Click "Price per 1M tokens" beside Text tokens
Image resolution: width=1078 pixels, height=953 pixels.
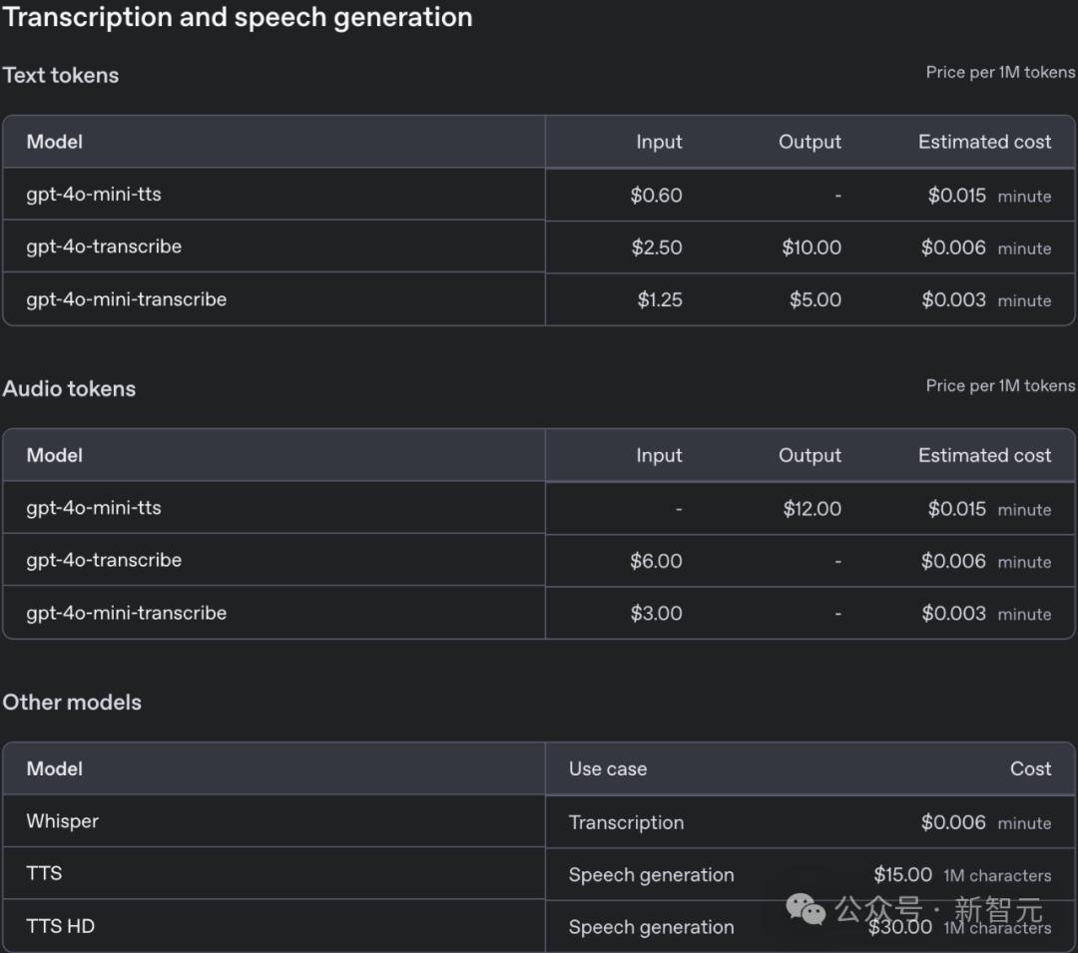(x=1000, y=72)
